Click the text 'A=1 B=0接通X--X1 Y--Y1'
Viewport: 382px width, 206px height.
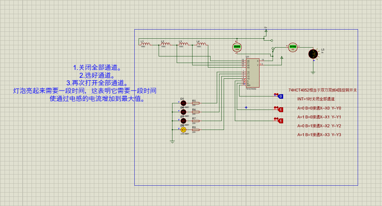tap(319, 117)
